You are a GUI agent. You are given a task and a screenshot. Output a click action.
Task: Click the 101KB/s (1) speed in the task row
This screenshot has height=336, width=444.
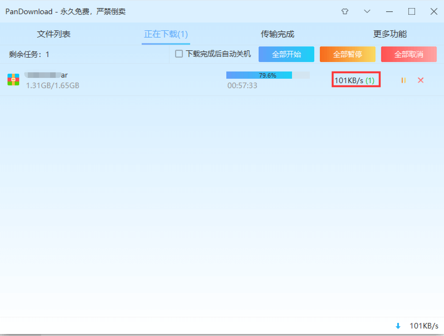354,81
